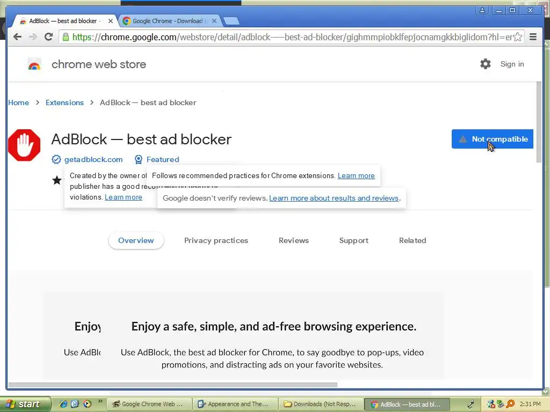
Task: Select the Overview tab
Action: click(136, 240)
